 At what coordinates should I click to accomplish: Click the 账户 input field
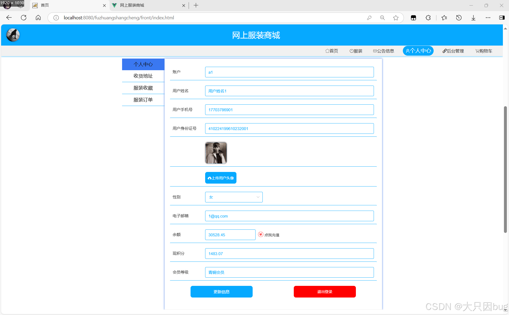[x=289, y=72]
